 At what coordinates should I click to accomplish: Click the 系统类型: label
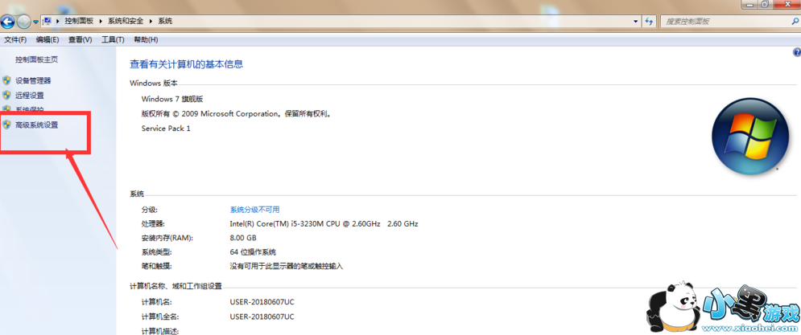tap(157, 252)
